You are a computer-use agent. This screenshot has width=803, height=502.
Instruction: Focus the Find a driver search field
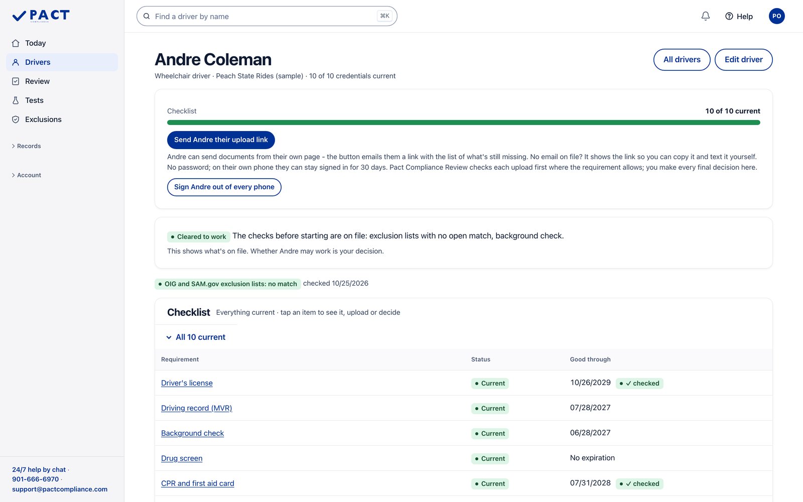(267, 16)
